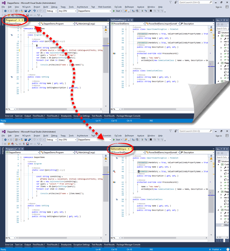Screen dimensions: 230x251
Task: Click the Undo arrow in the lower window toolbar
Action: click(34, 140)
